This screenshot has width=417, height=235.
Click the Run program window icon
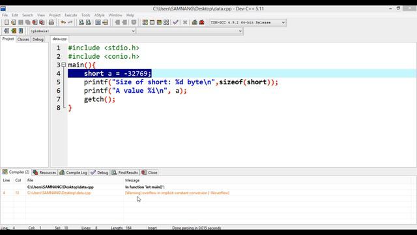[x=152, y=22]
